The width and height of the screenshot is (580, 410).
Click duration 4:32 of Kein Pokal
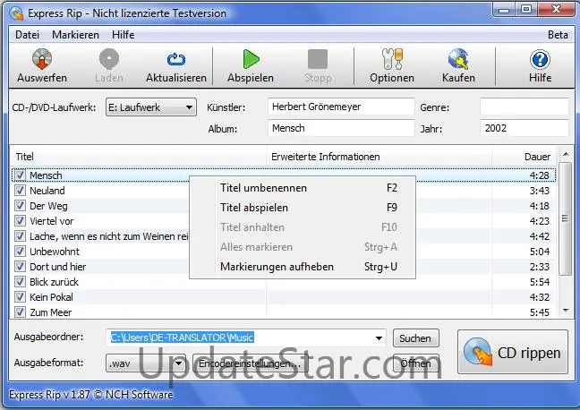[540, 297]
